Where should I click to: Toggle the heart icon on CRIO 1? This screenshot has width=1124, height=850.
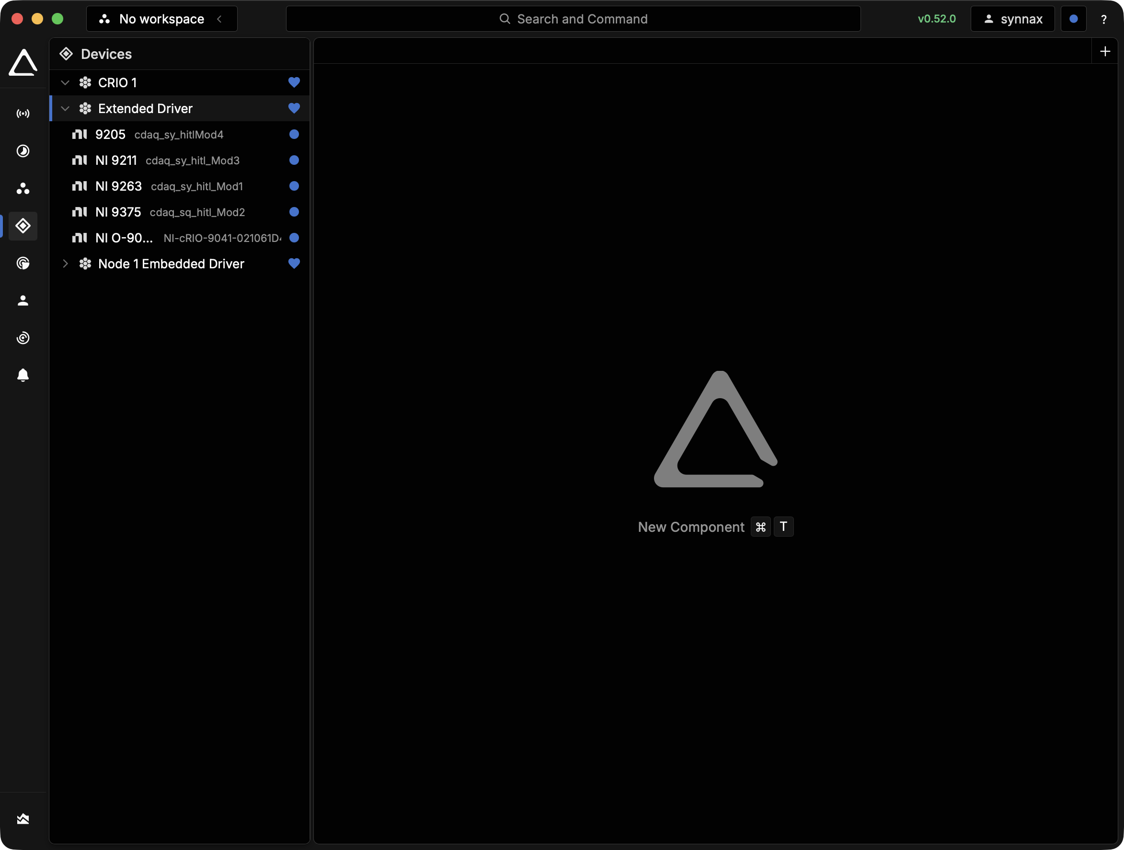[x=294, y=82]
